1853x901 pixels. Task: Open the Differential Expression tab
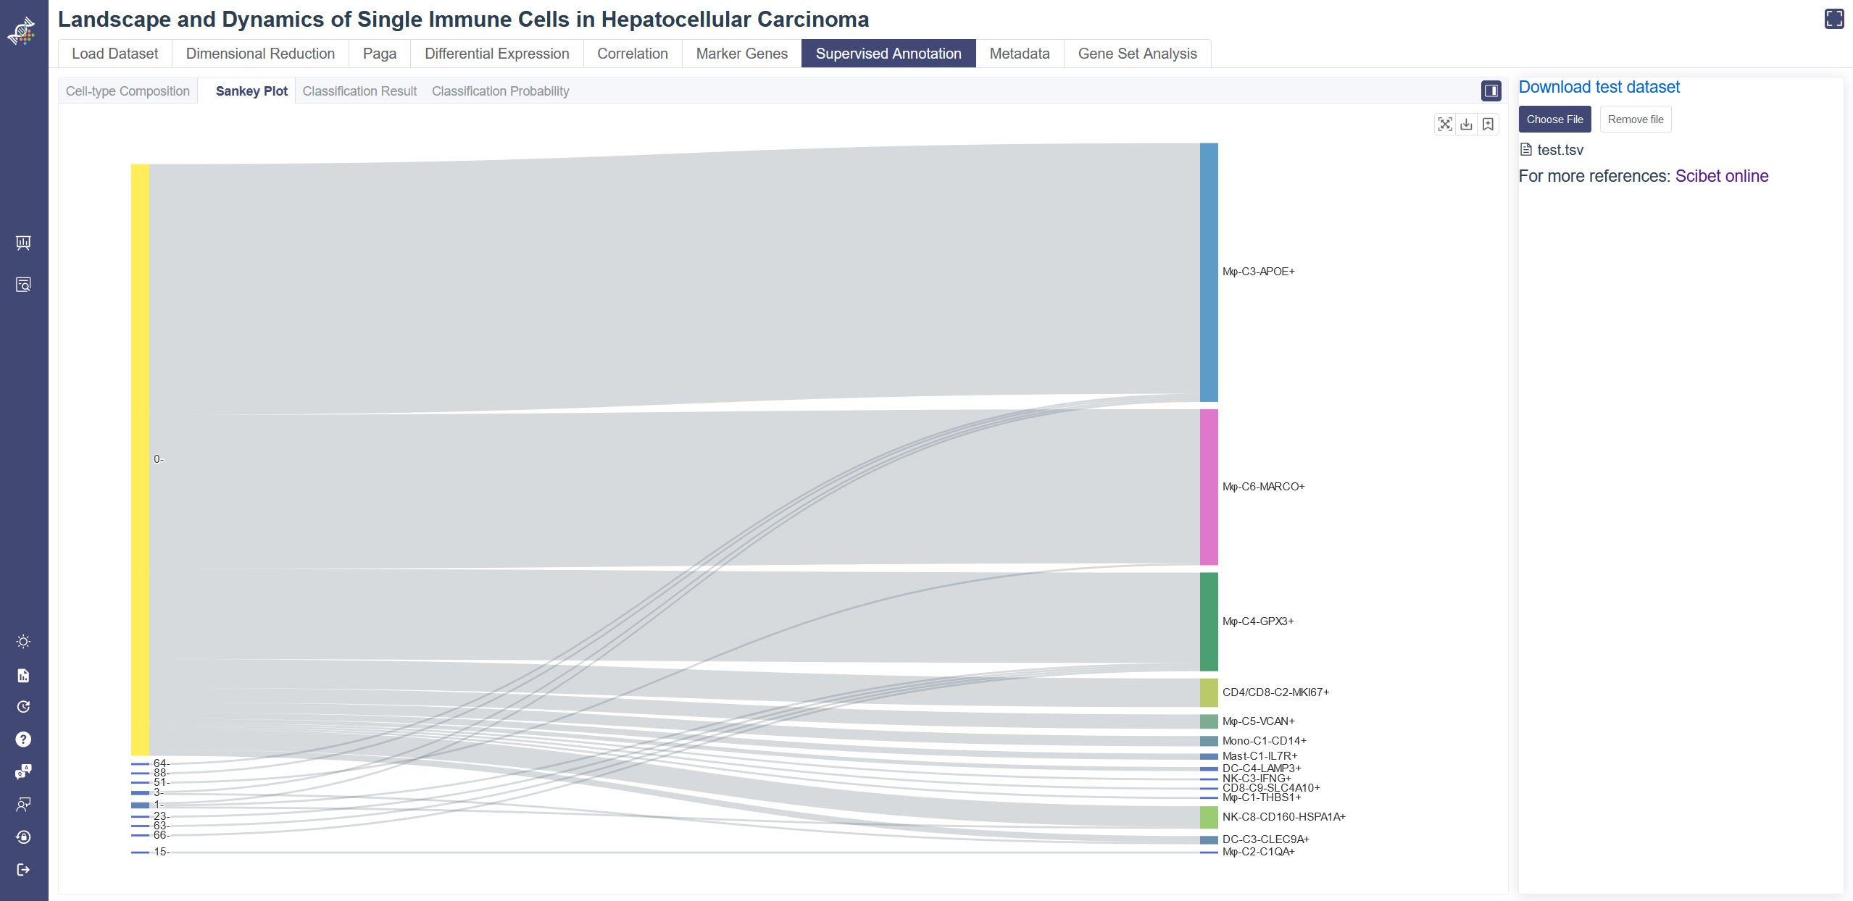pyautogui.click(x=496, y=54)
